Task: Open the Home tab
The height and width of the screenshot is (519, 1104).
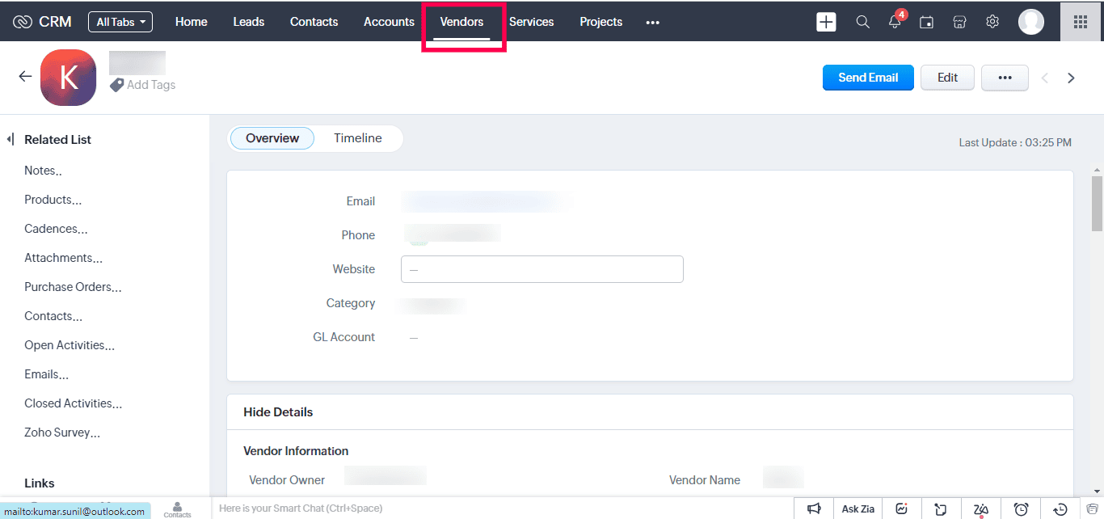Action: [191, 22]
